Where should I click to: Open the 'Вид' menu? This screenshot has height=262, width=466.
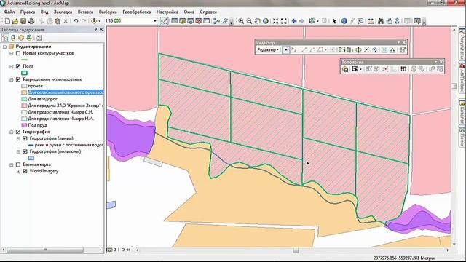point(44,12)
